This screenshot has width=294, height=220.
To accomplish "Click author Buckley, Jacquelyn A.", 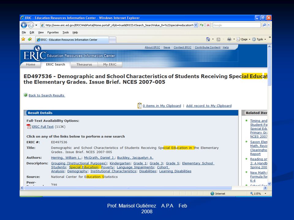I will click(x=135, y=158).
